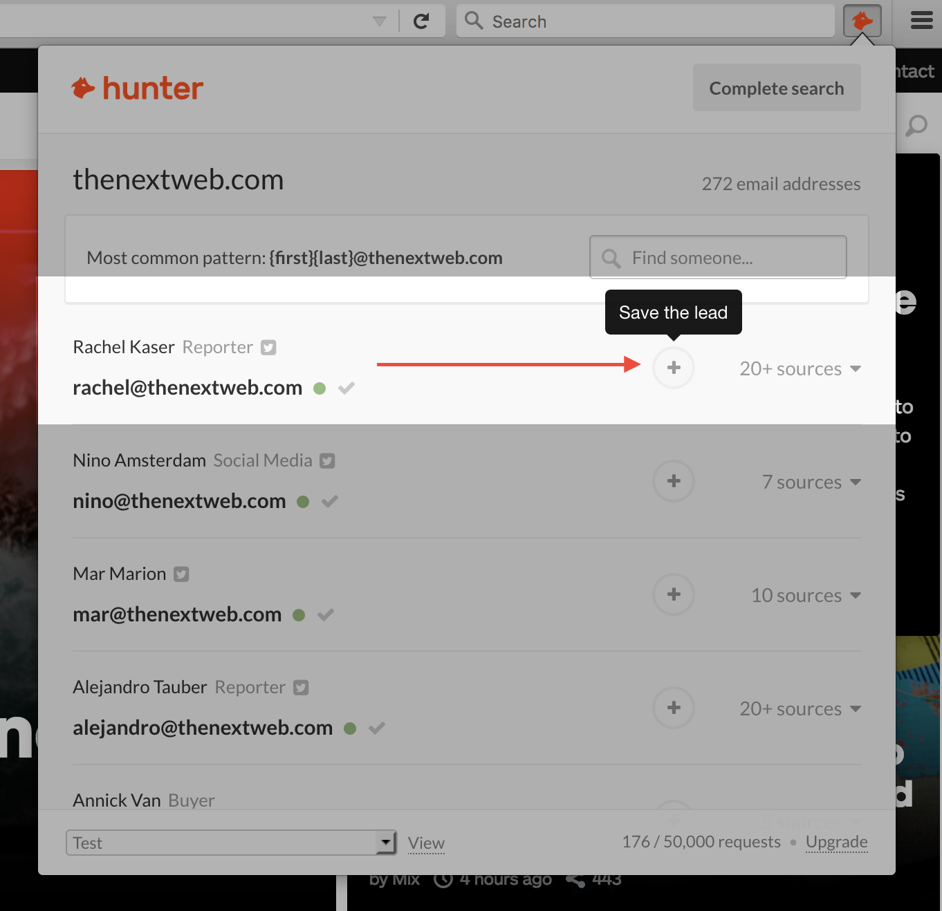Save Alejandro Tauber as lead
The width and height of the screenshot is (942, 911).
pos(674,708)
